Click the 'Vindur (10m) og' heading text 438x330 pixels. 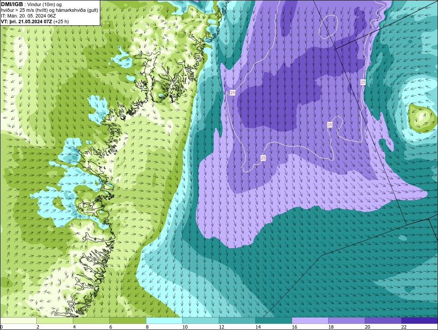(45, 4)
